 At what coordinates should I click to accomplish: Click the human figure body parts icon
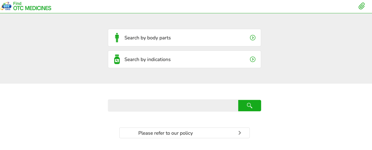[117, 38]
